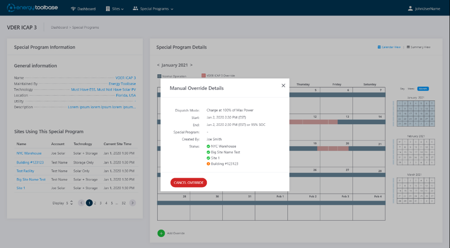Click the pagination next page arrow
450x248 pixels.
[x=132, y=203]
